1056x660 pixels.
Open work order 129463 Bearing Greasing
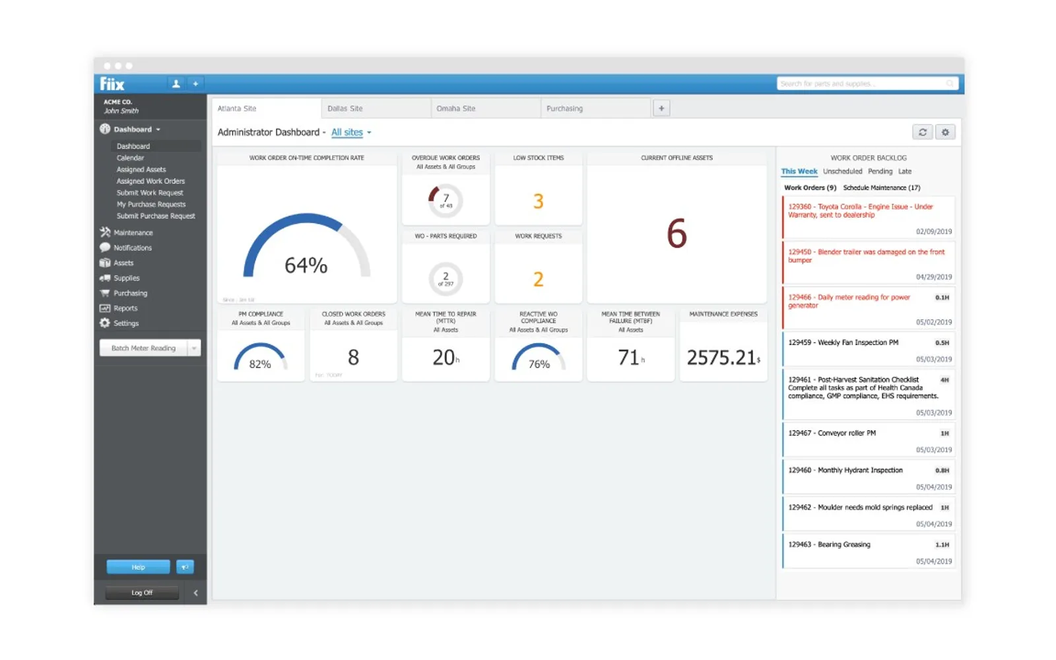(x=869, y=552)
